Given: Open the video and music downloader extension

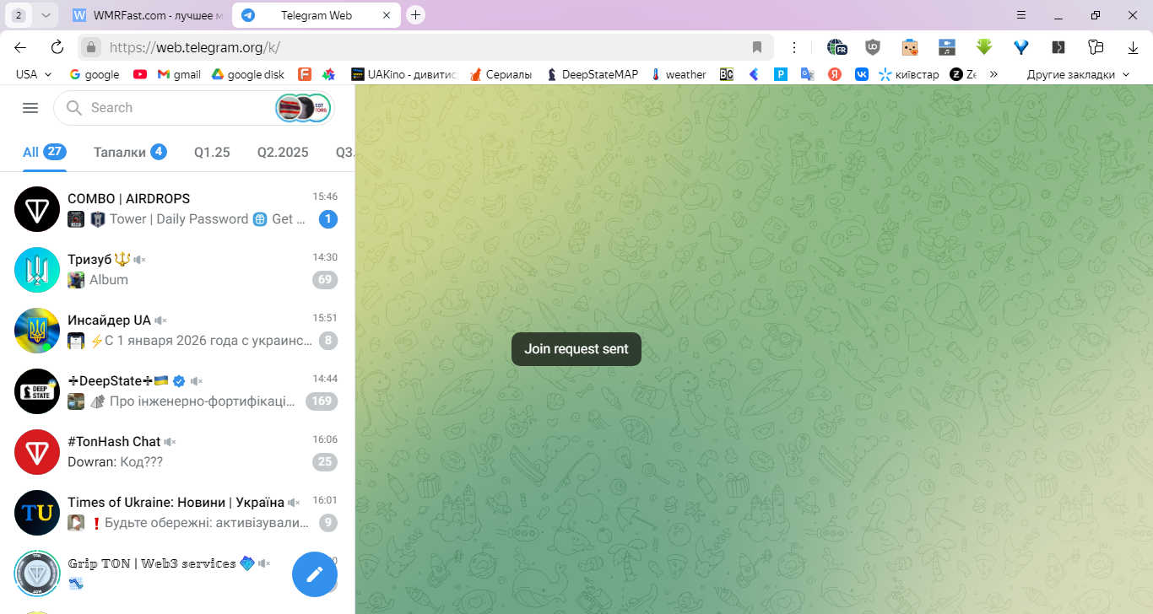Looking at the screenshot, I should pos(947,47).
